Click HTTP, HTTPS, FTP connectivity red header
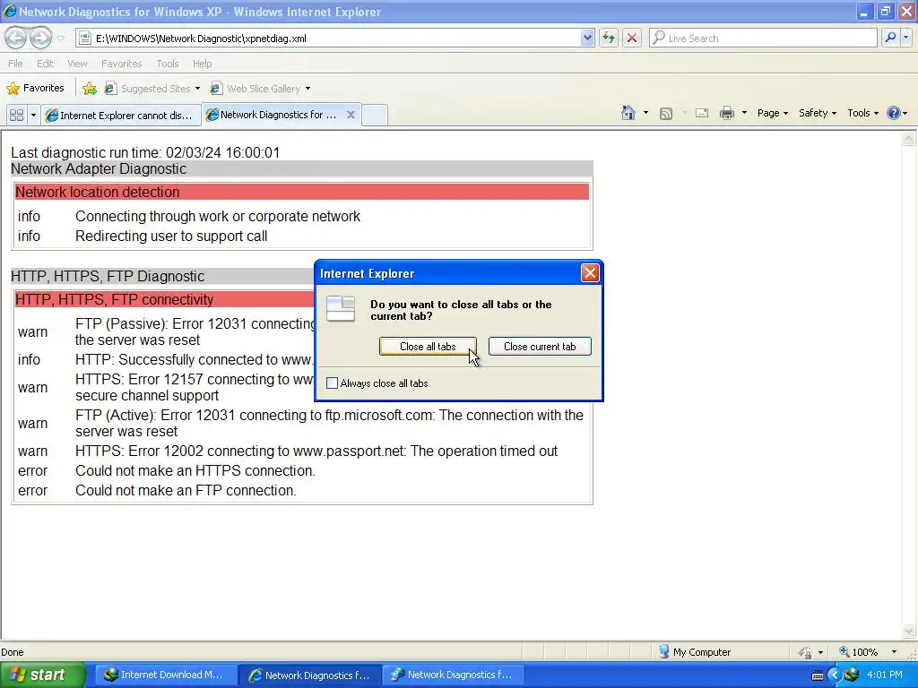 164,299
